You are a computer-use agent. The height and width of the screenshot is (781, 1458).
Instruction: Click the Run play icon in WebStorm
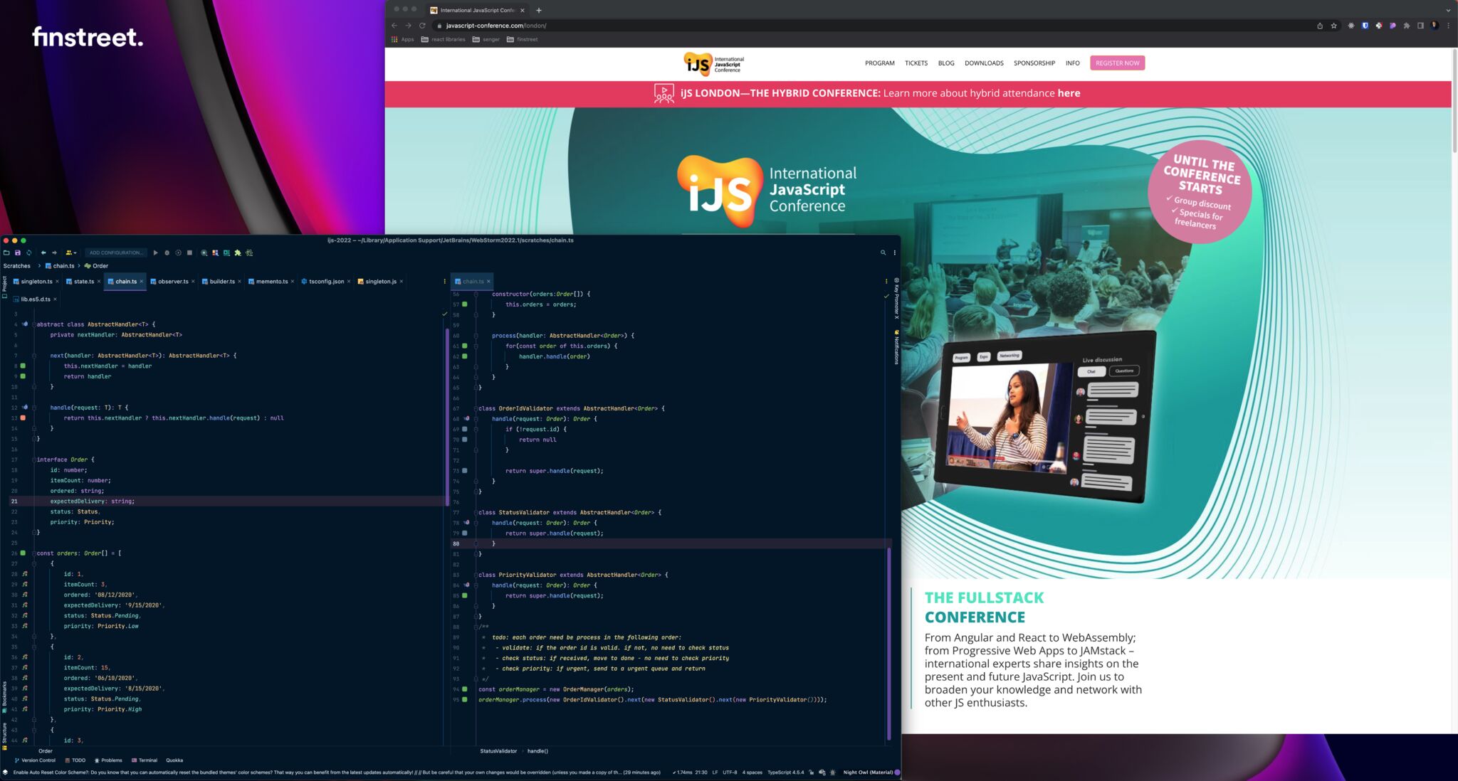click(155, 253)
